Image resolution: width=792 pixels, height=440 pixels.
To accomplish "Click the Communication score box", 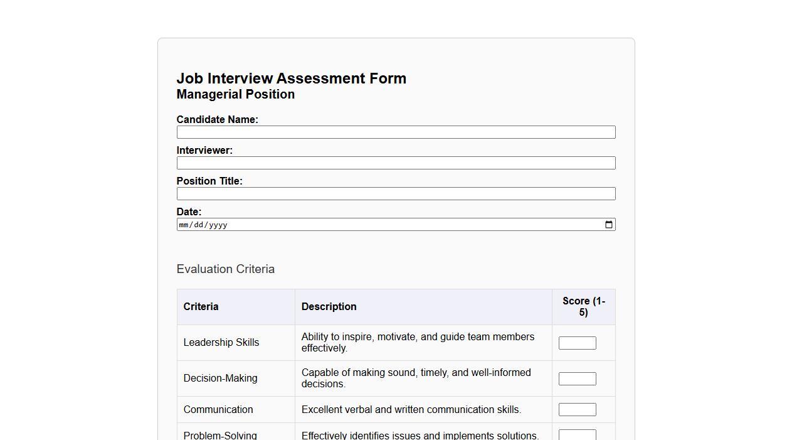I will coord(577,409).
